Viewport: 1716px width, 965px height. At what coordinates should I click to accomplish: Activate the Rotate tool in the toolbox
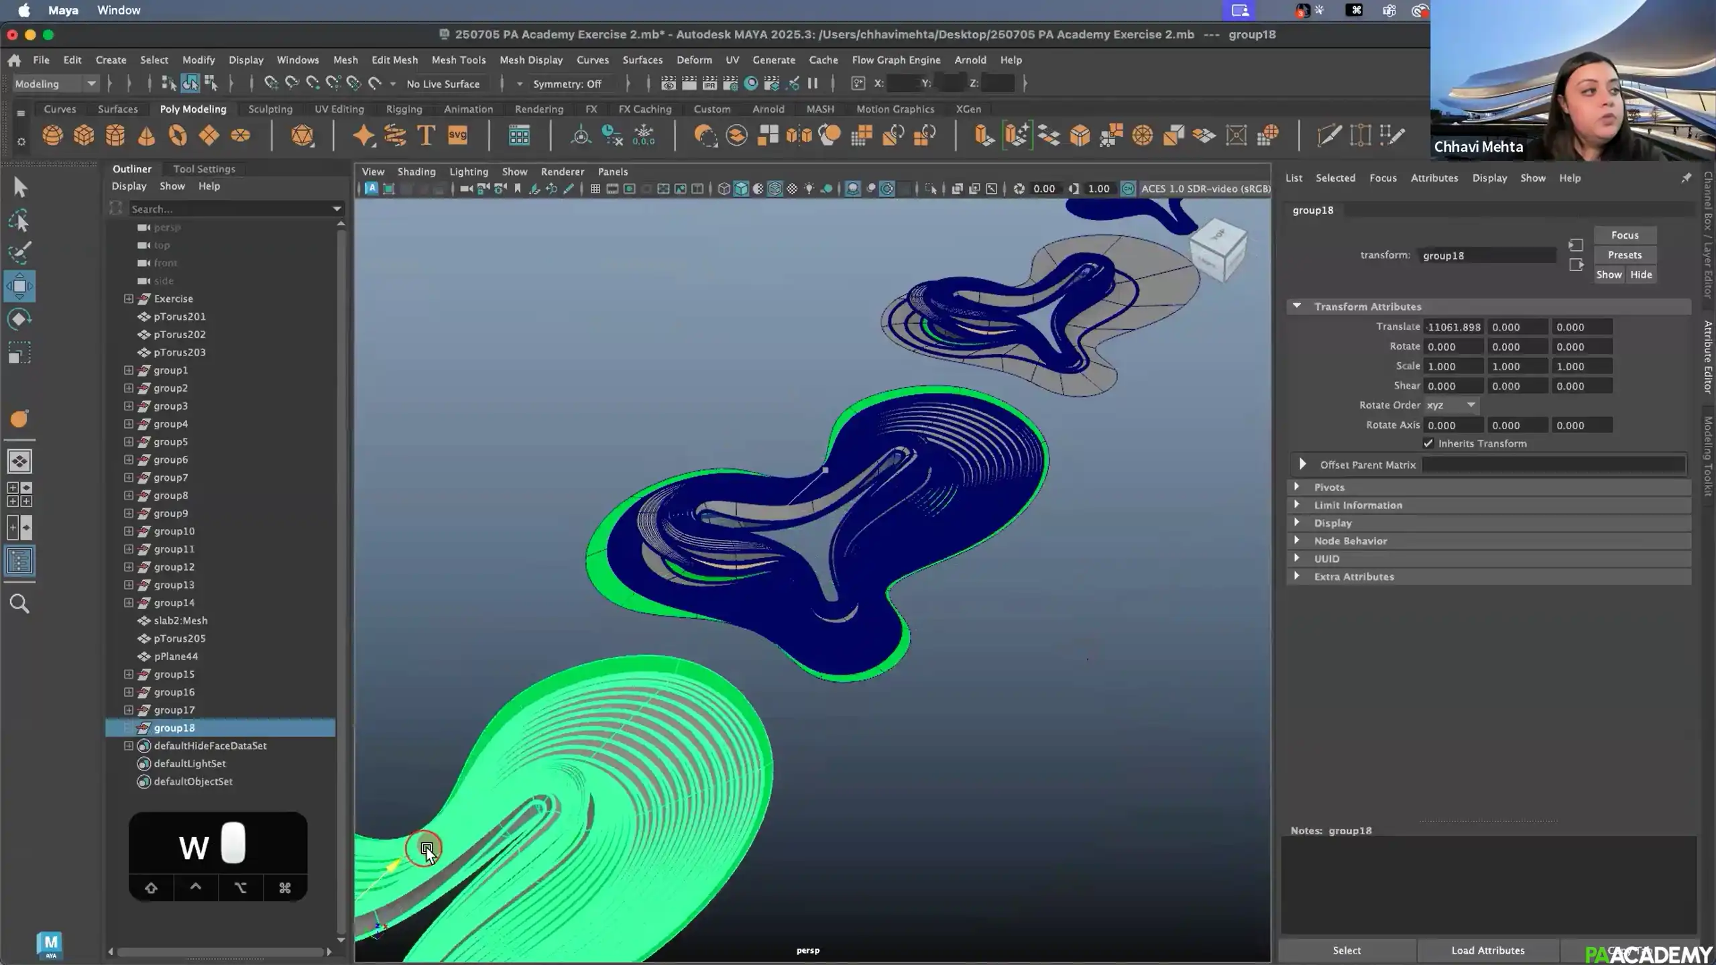[x=19, y=319]
